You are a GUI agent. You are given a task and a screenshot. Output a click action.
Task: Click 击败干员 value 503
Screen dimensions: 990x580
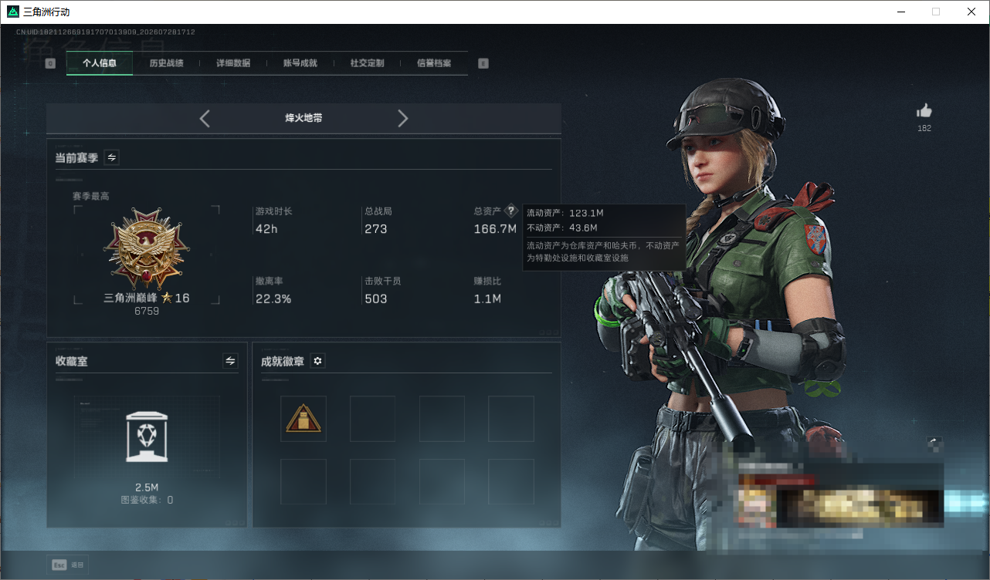(x=376, y=298)
